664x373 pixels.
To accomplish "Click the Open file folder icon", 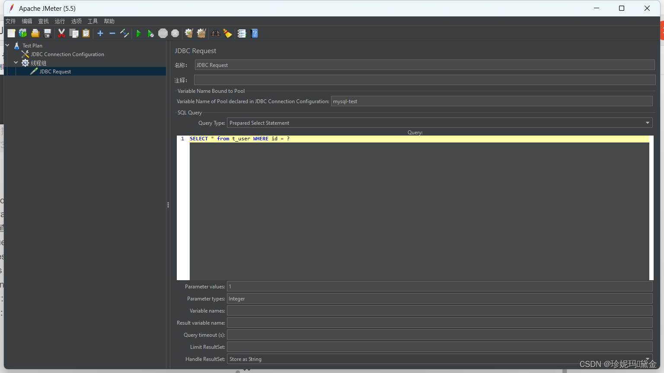I will pos(35,33).
